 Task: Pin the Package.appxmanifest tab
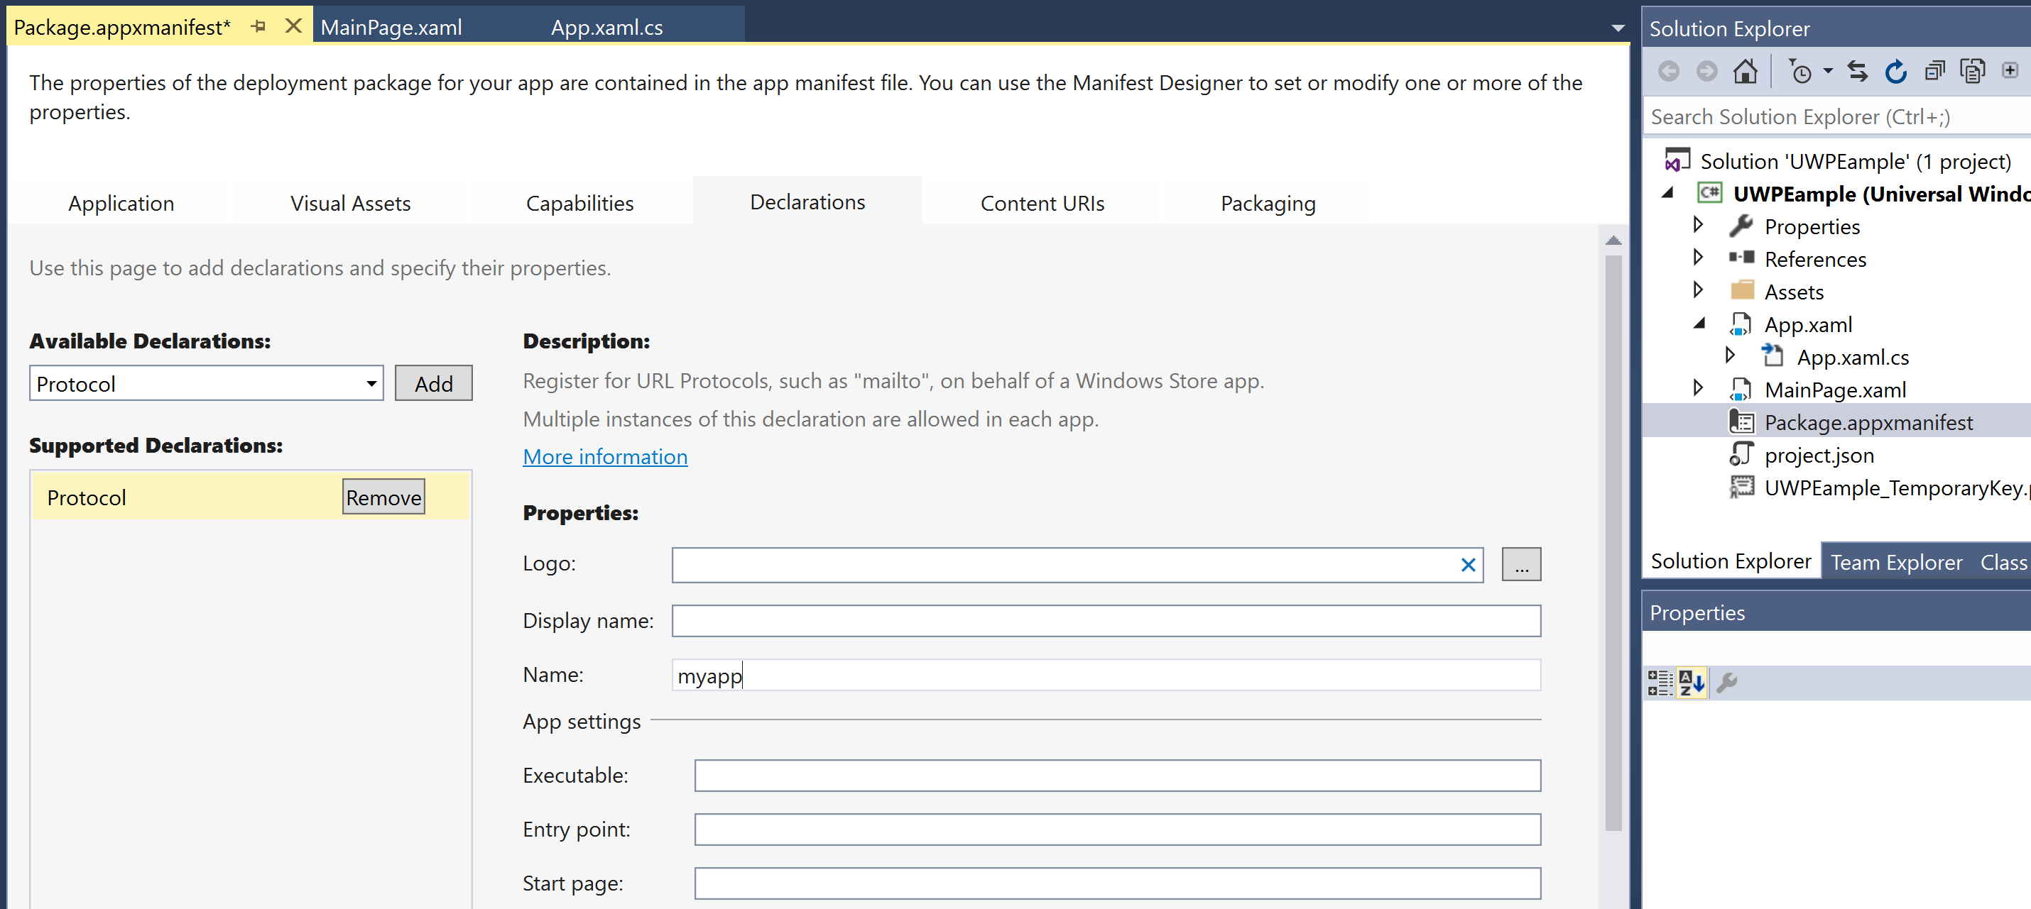pos(258,27)
